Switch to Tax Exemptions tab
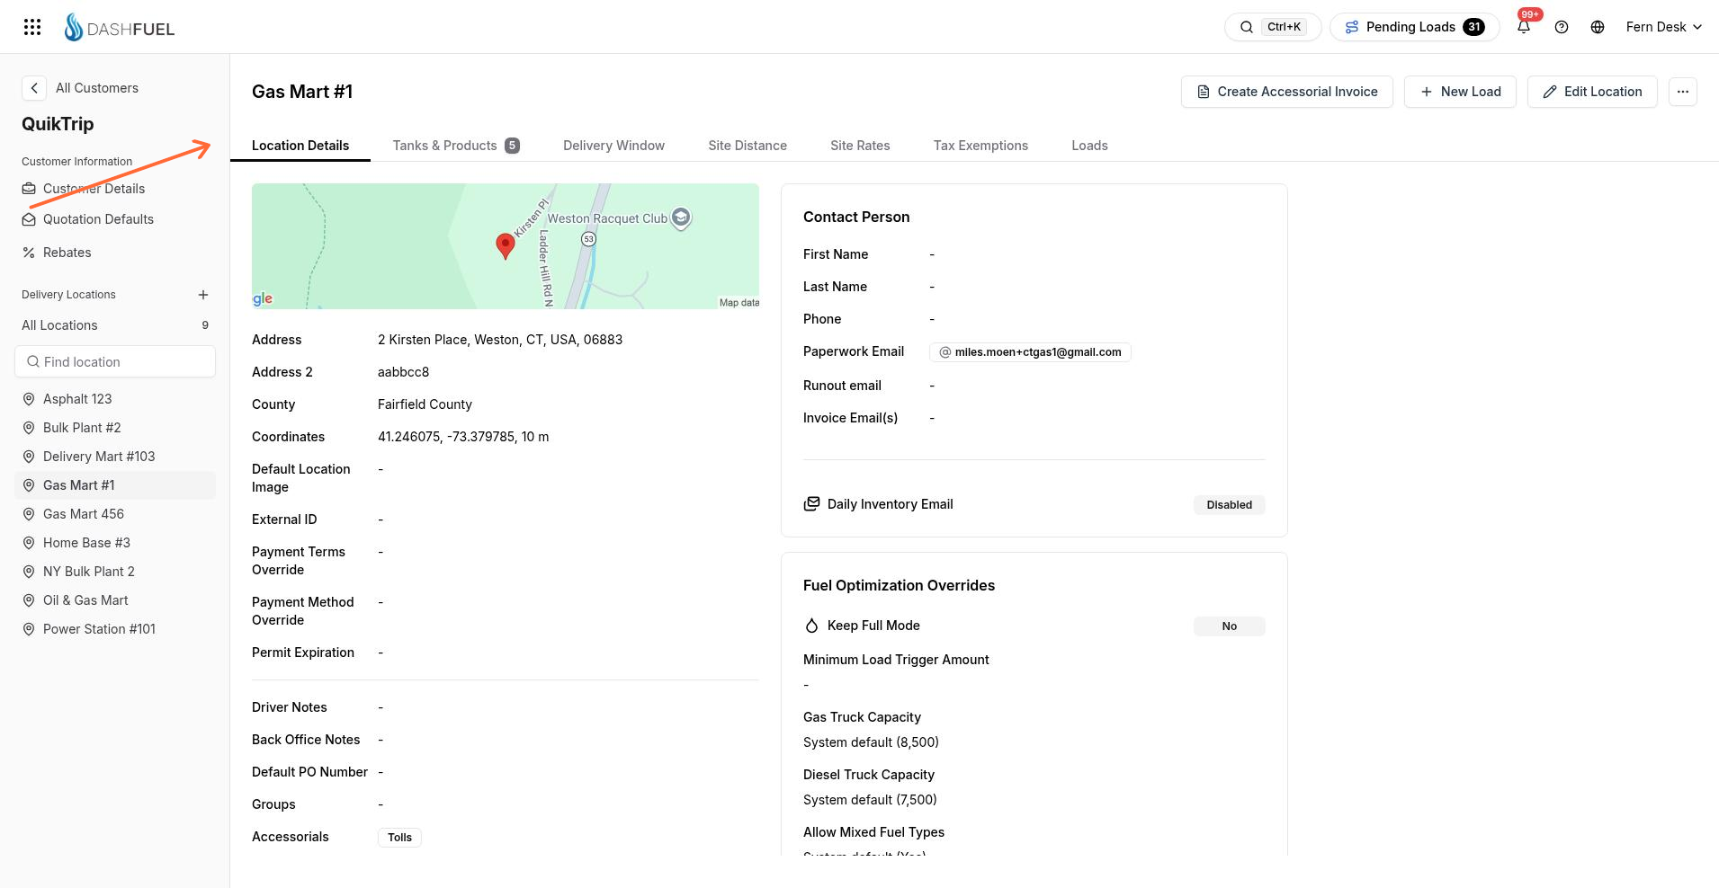 tap(980, 146)
